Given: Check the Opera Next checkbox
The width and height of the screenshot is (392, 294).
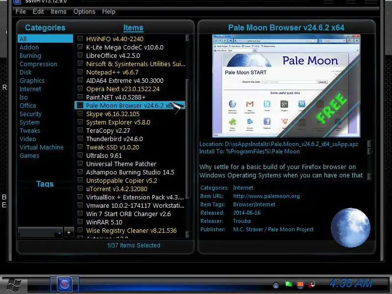Looking at the screenshot, I should click(80, 88).
